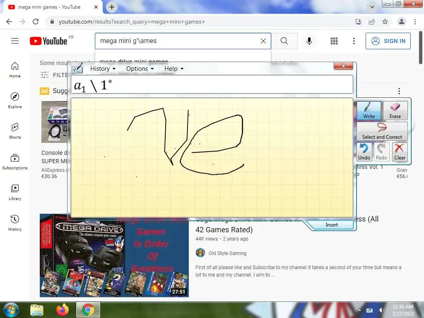Select the Erase tool
This screenshot has width=424, height=318.
click(395, 111)
